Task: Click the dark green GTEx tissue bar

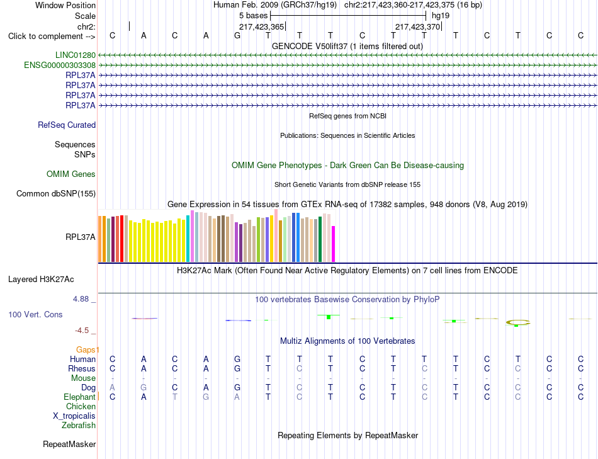Action: point(320,239)
